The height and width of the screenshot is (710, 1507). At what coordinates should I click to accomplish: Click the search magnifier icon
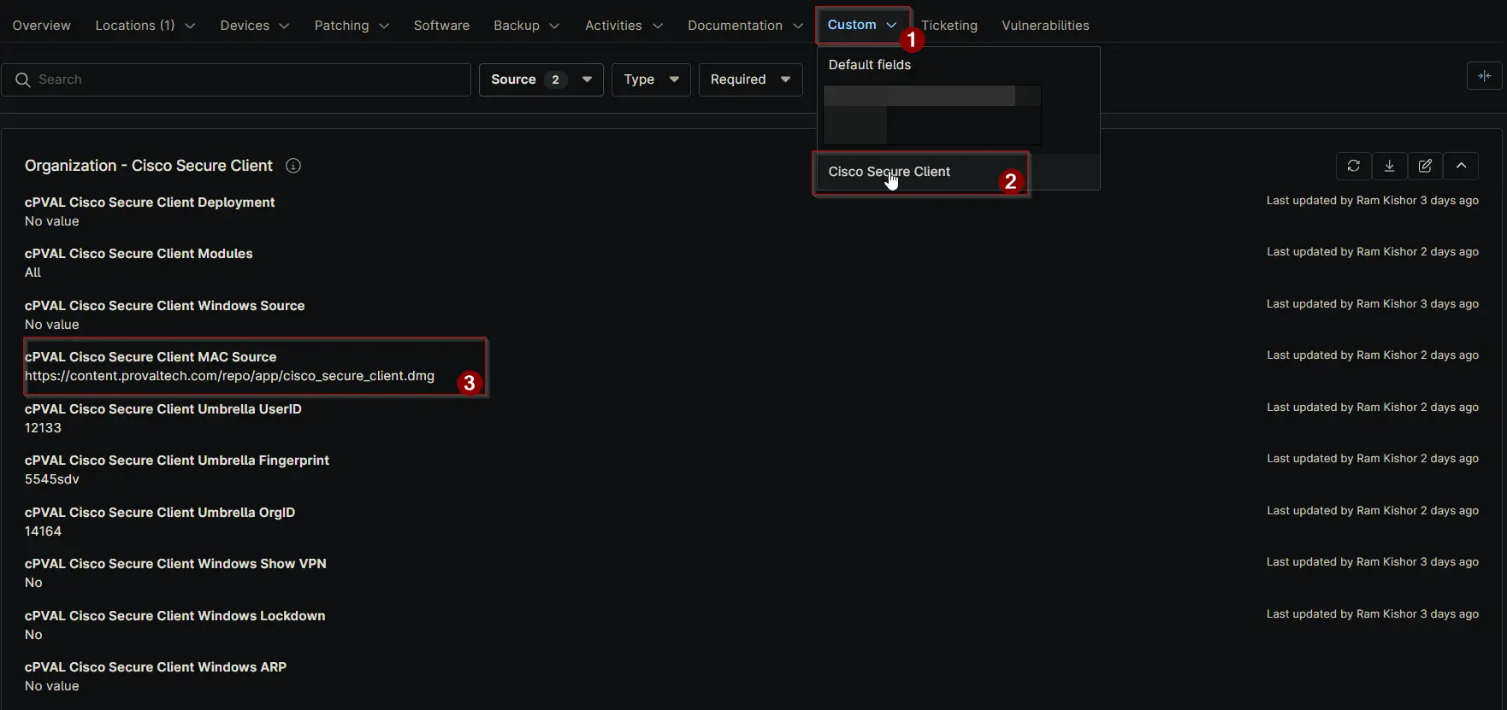pyautogui.click(x=23, y=79)
